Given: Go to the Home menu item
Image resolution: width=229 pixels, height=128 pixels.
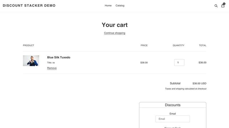Looking at the screenshot, I should (108, 5).
